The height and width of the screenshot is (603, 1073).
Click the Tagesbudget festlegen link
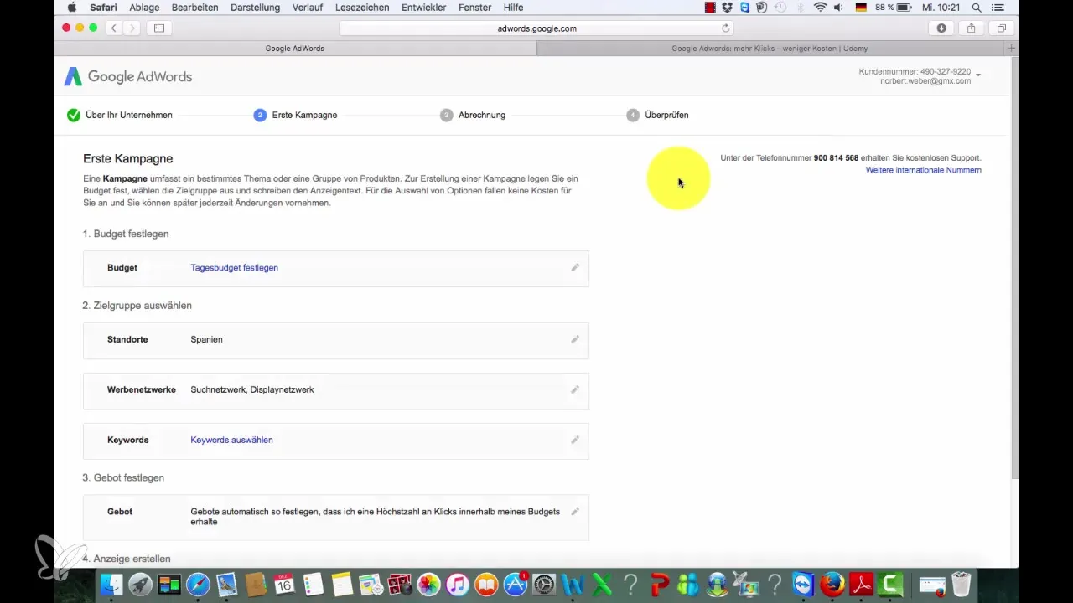[234, 268]
